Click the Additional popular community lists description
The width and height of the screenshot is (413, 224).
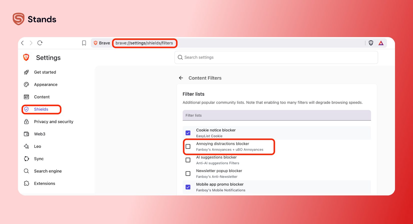click(273, 102)
